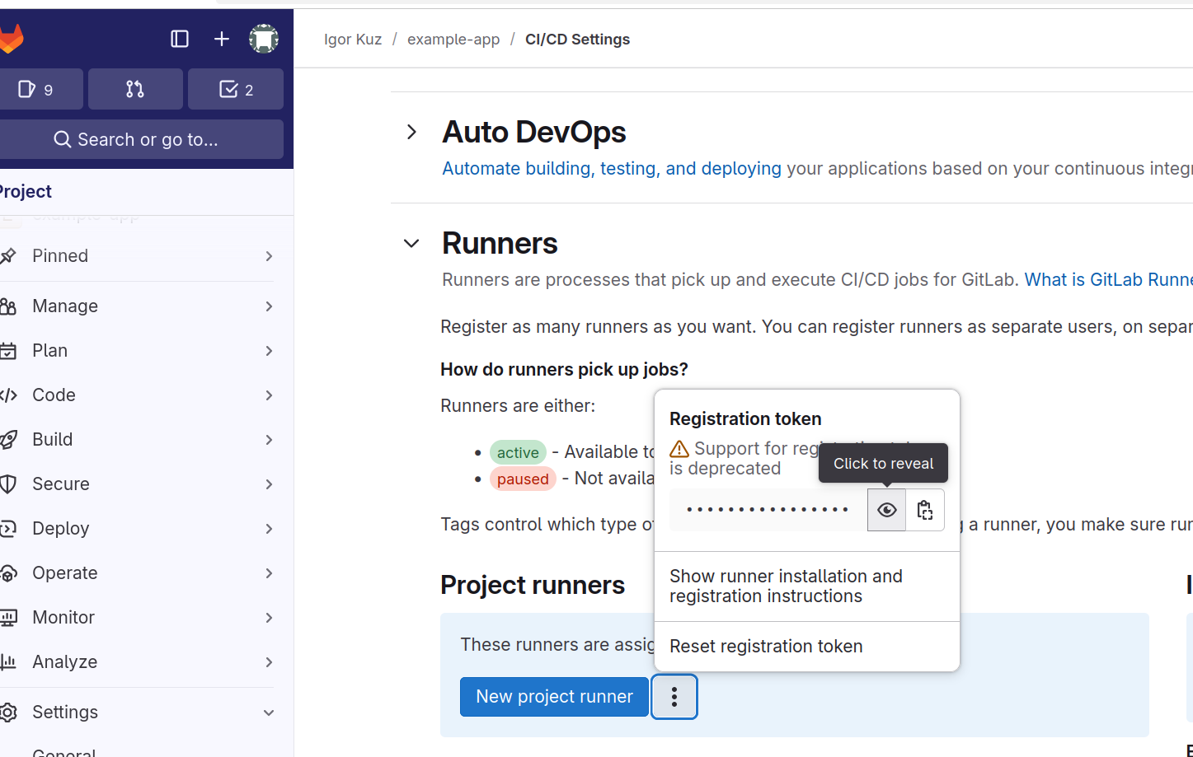The width and height of the screenshot is (1193, 757).
Task: Expand the Build sidebar menu
Action: click(137, 439)
